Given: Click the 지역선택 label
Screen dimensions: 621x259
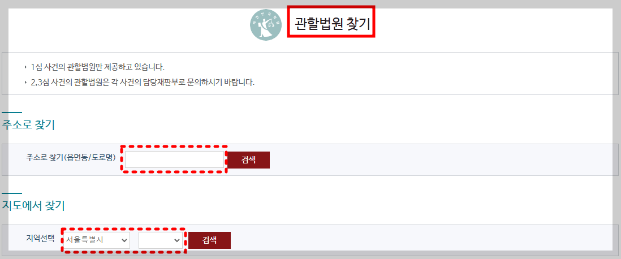Looking at the screenshot, I should [40, 239].
